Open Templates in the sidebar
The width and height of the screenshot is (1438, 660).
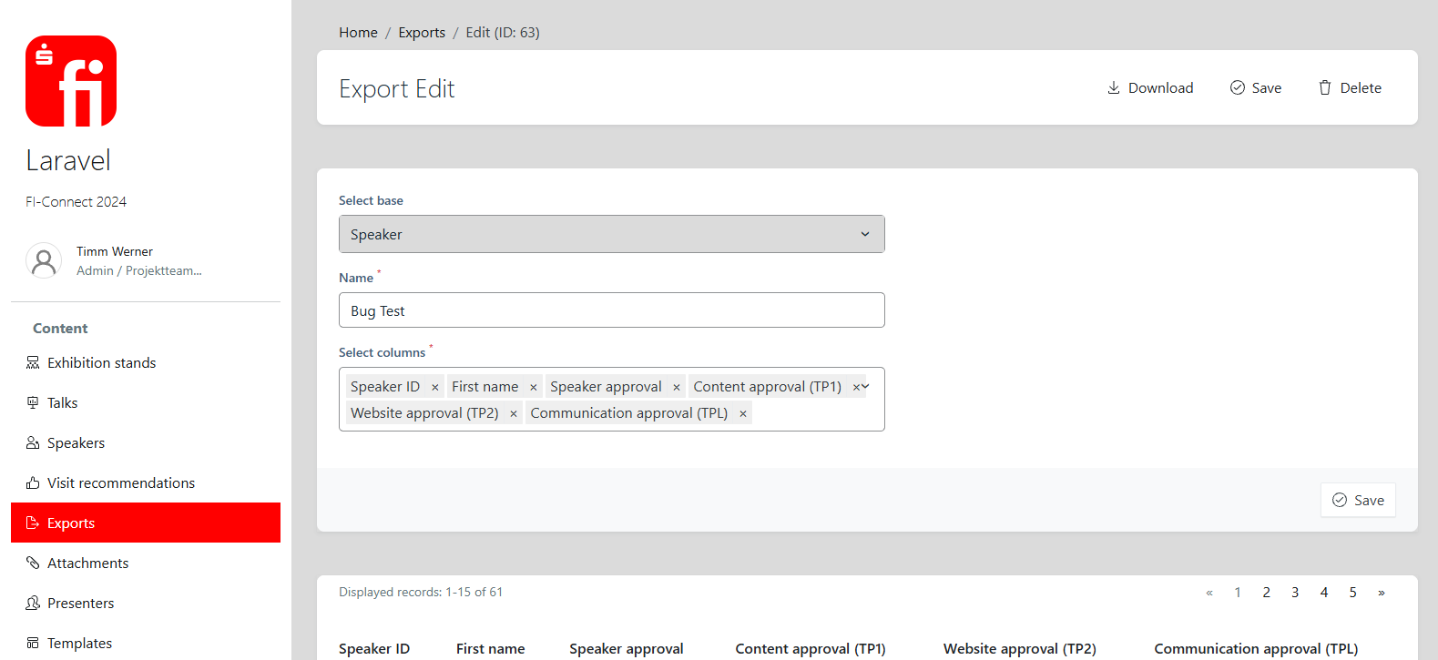pyautogui.click(x=146, y=643)
